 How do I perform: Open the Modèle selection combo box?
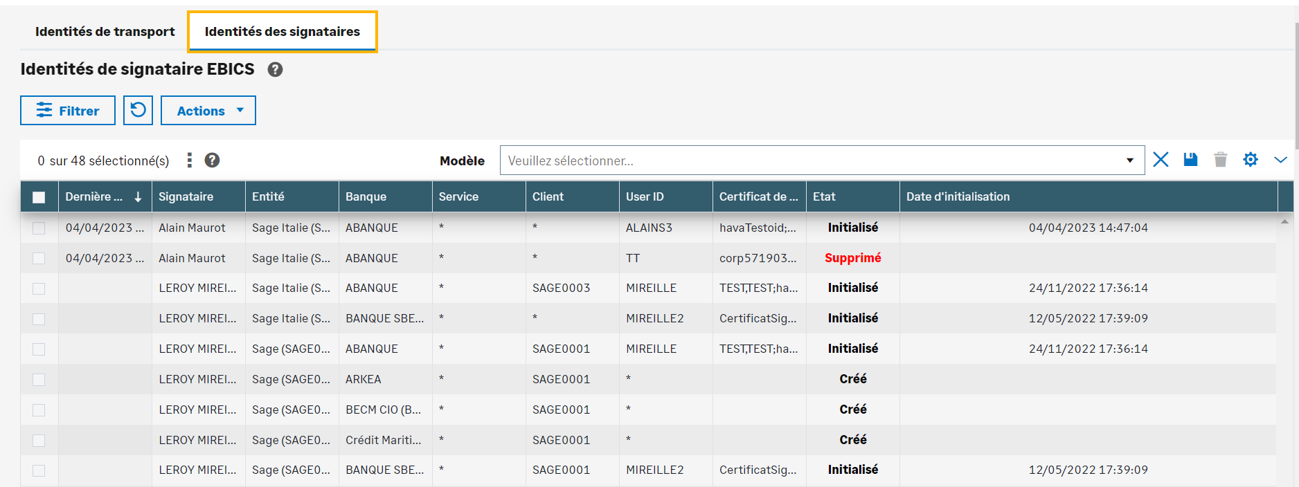821,160
